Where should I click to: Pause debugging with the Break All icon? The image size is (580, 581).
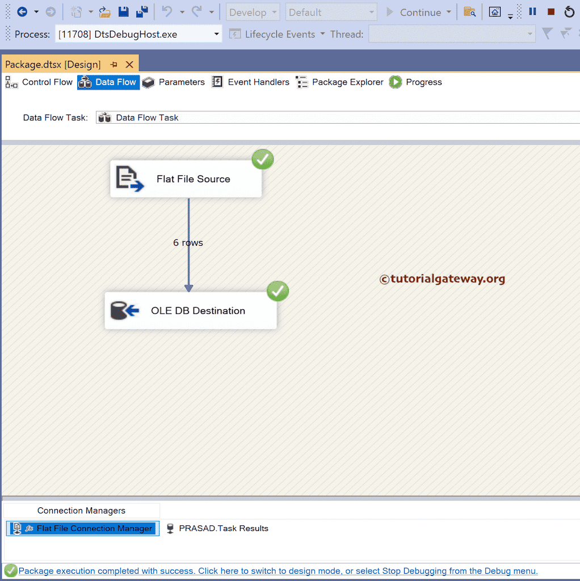pyautogui.click(x=532, y=11)
